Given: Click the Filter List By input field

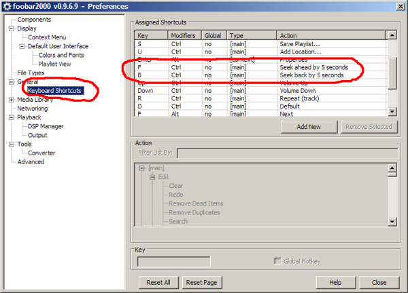Looking at the screenshot, I should coord(287,153).
